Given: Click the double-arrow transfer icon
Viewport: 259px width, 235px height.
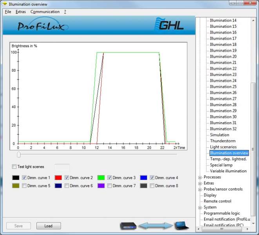Looking at the screenshot, I should click(155, 226).
